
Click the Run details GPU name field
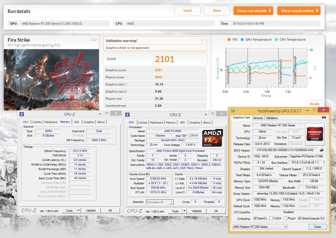[64, 24]
